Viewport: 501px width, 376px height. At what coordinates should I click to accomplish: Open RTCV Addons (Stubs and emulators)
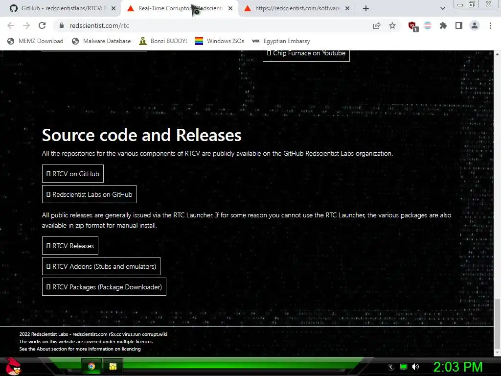101,266
